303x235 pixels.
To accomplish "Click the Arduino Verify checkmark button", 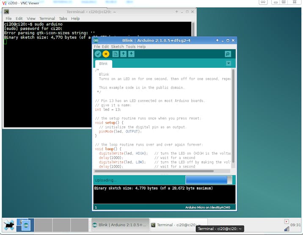I will (x=98, y=54).
